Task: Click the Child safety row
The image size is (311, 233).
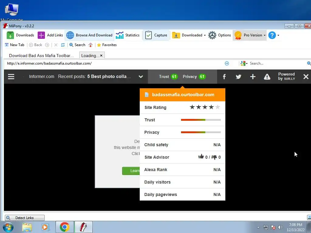Action: 183,145
